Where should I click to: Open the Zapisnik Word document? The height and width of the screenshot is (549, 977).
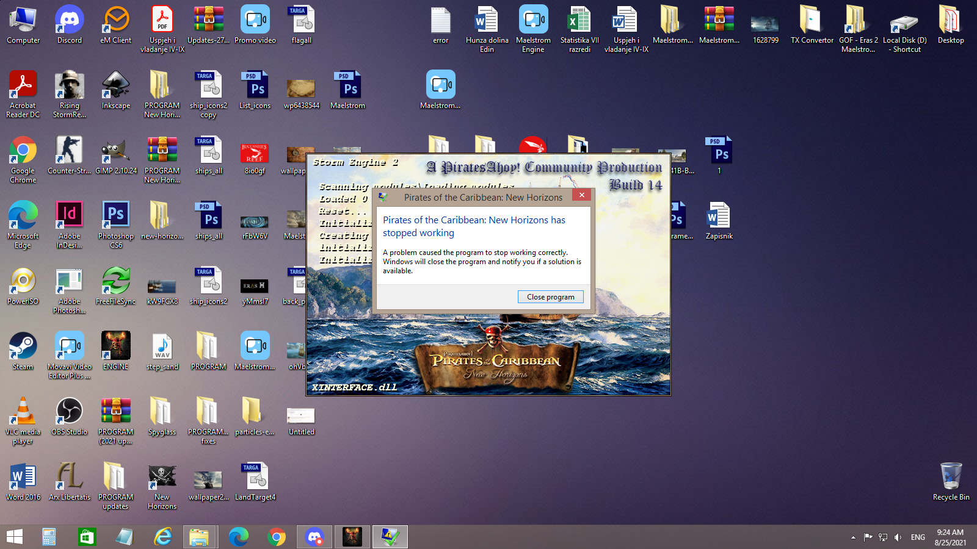click(x=719, y=221)
